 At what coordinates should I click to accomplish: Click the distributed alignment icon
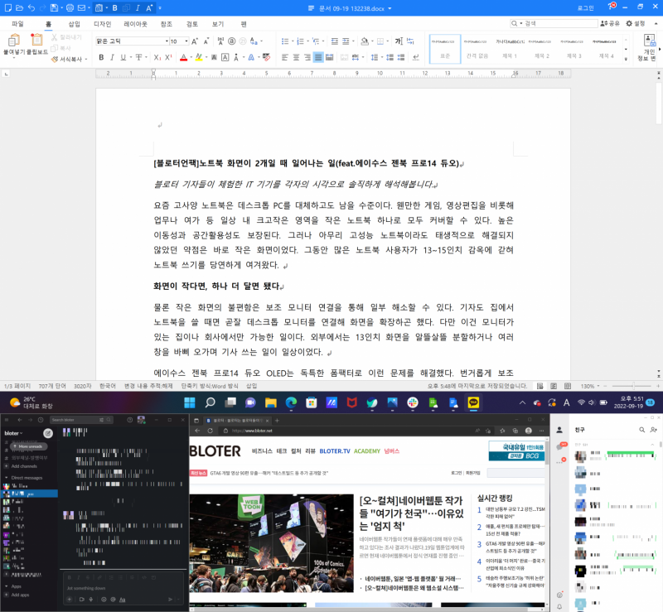pos(329,57)
